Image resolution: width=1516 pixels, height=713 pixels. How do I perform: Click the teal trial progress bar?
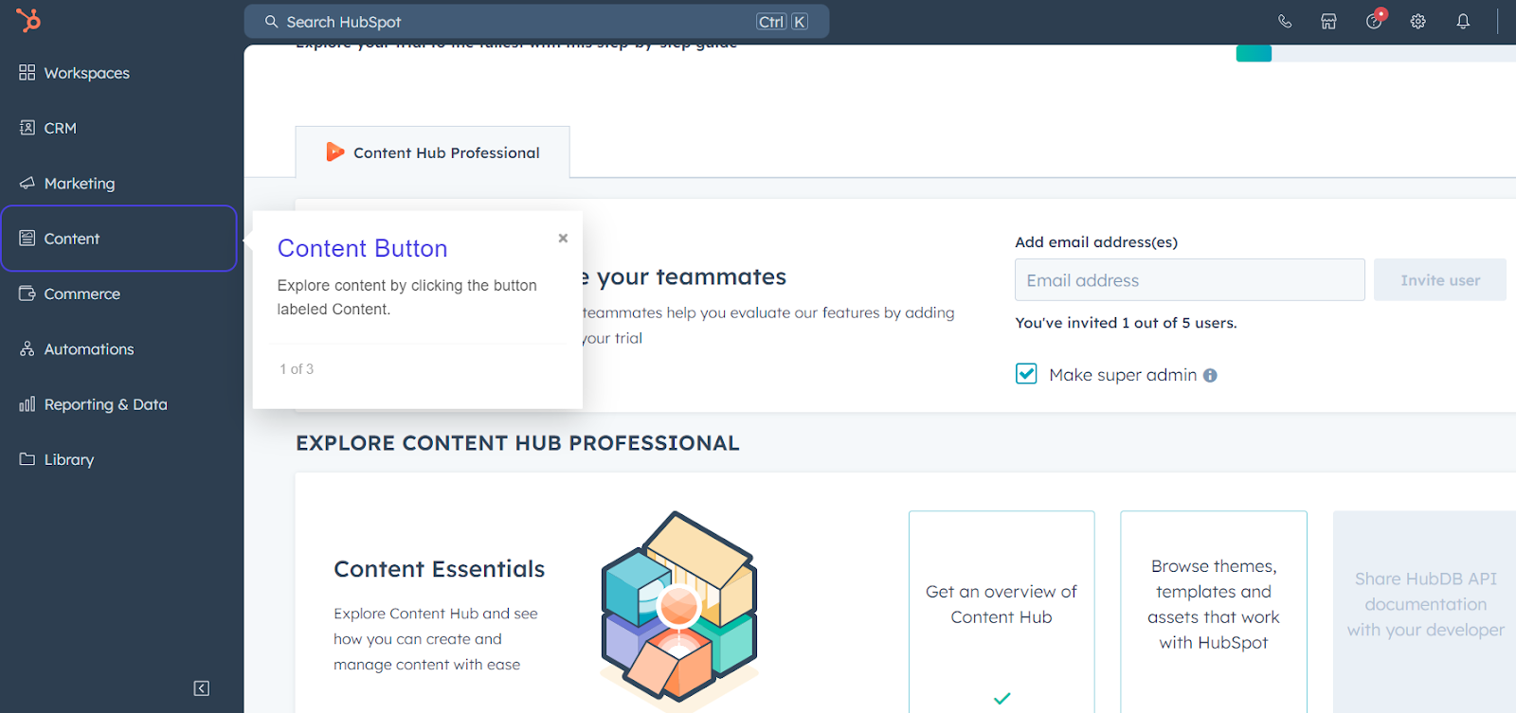1254,53
